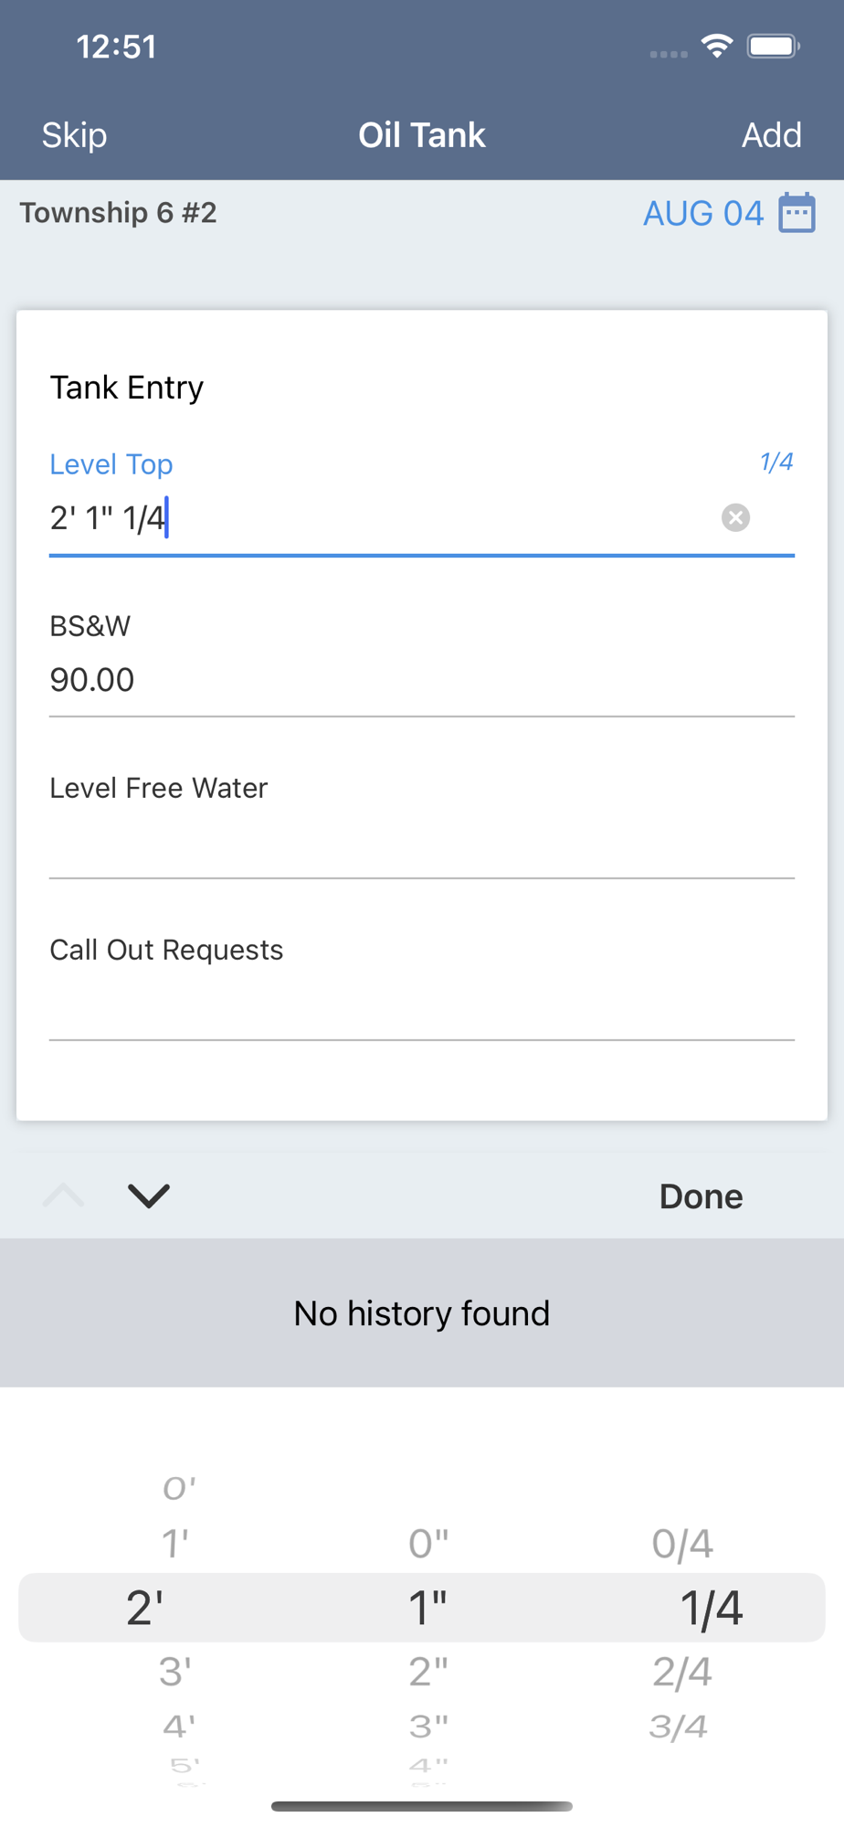Tap Done above the picker
Screen dimensions: 844x1828
701,1196
